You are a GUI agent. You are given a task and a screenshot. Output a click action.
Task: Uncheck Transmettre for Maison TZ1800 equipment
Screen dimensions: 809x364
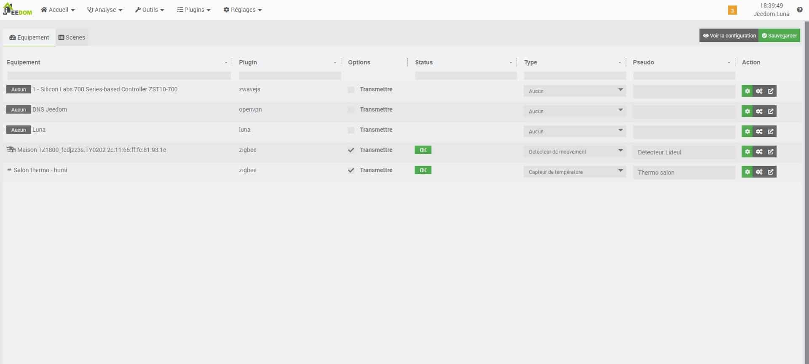(x=351, y=150)
